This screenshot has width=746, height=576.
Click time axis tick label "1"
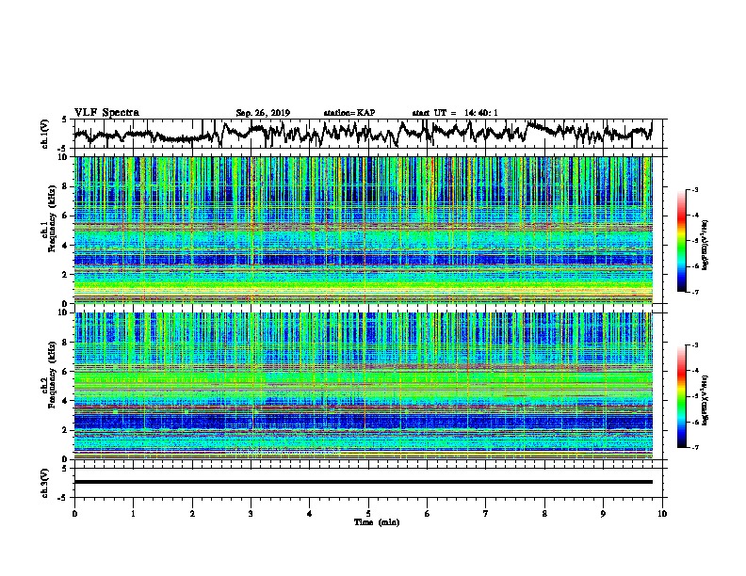click(134, 514)
